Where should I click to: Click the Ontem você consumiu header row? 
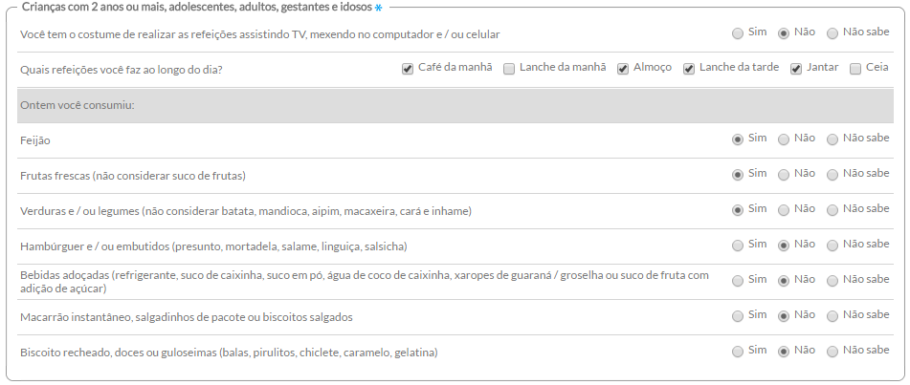[x=455, y=105]
